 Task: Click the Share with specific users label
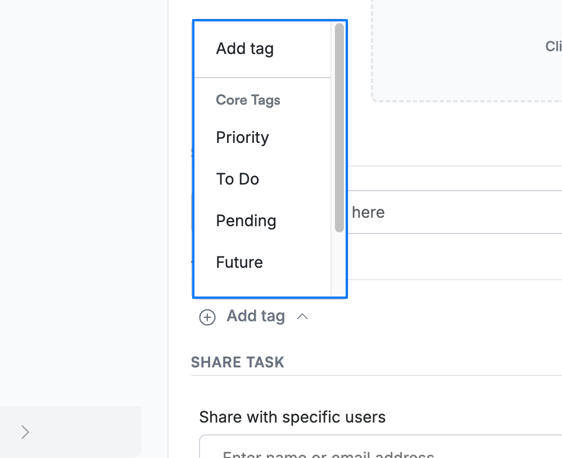pyautogui.click(x=292, y=417)
